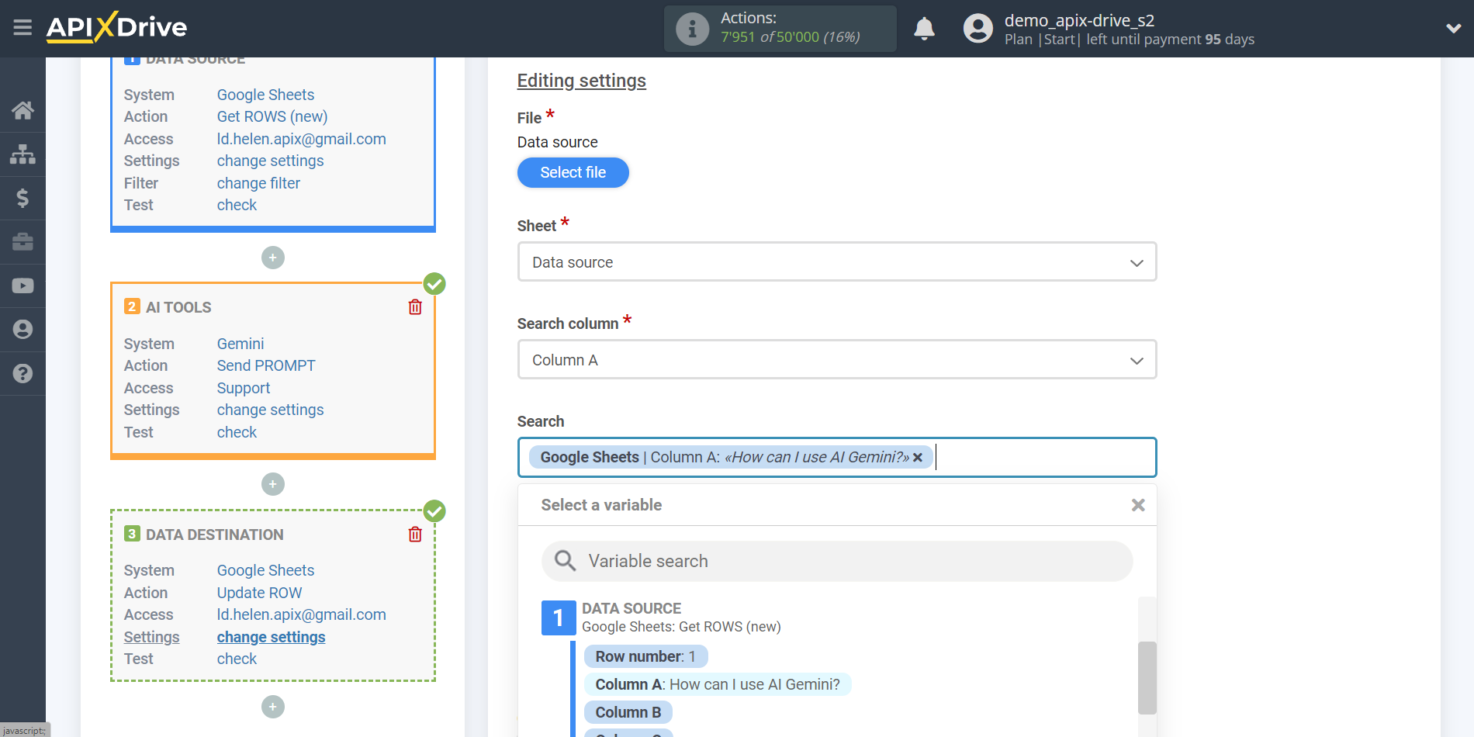Viewport: 1474px width, 737px height.
Task: Click Data Source account email link
Action: point(301,139)
